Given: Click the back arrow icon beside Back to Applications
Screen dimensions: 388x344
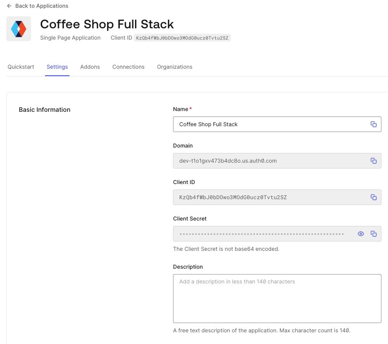Looking at the screenshot, I should pyautogui.click(x=9, y=6).
